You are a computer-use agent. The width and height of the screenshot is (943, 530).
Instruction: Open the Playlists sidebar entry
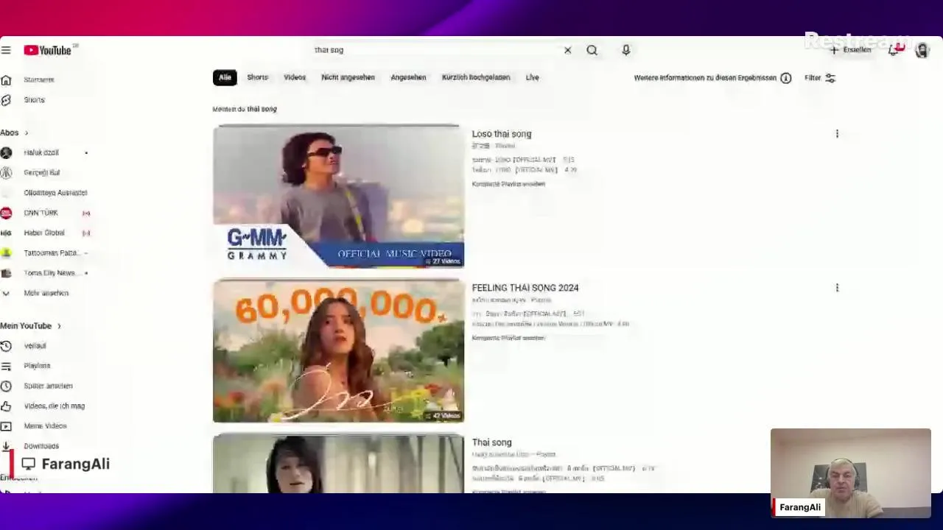click(x=37, y=366)
